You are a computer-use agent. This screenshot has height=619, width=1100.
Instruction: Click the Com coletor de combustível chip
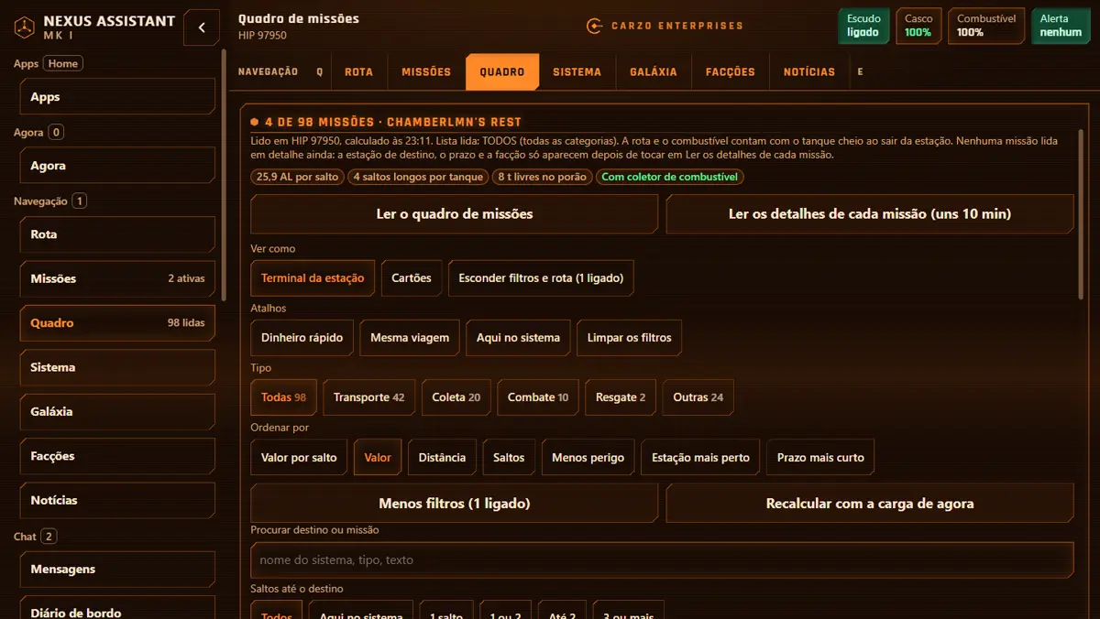(x=670, y=177)
